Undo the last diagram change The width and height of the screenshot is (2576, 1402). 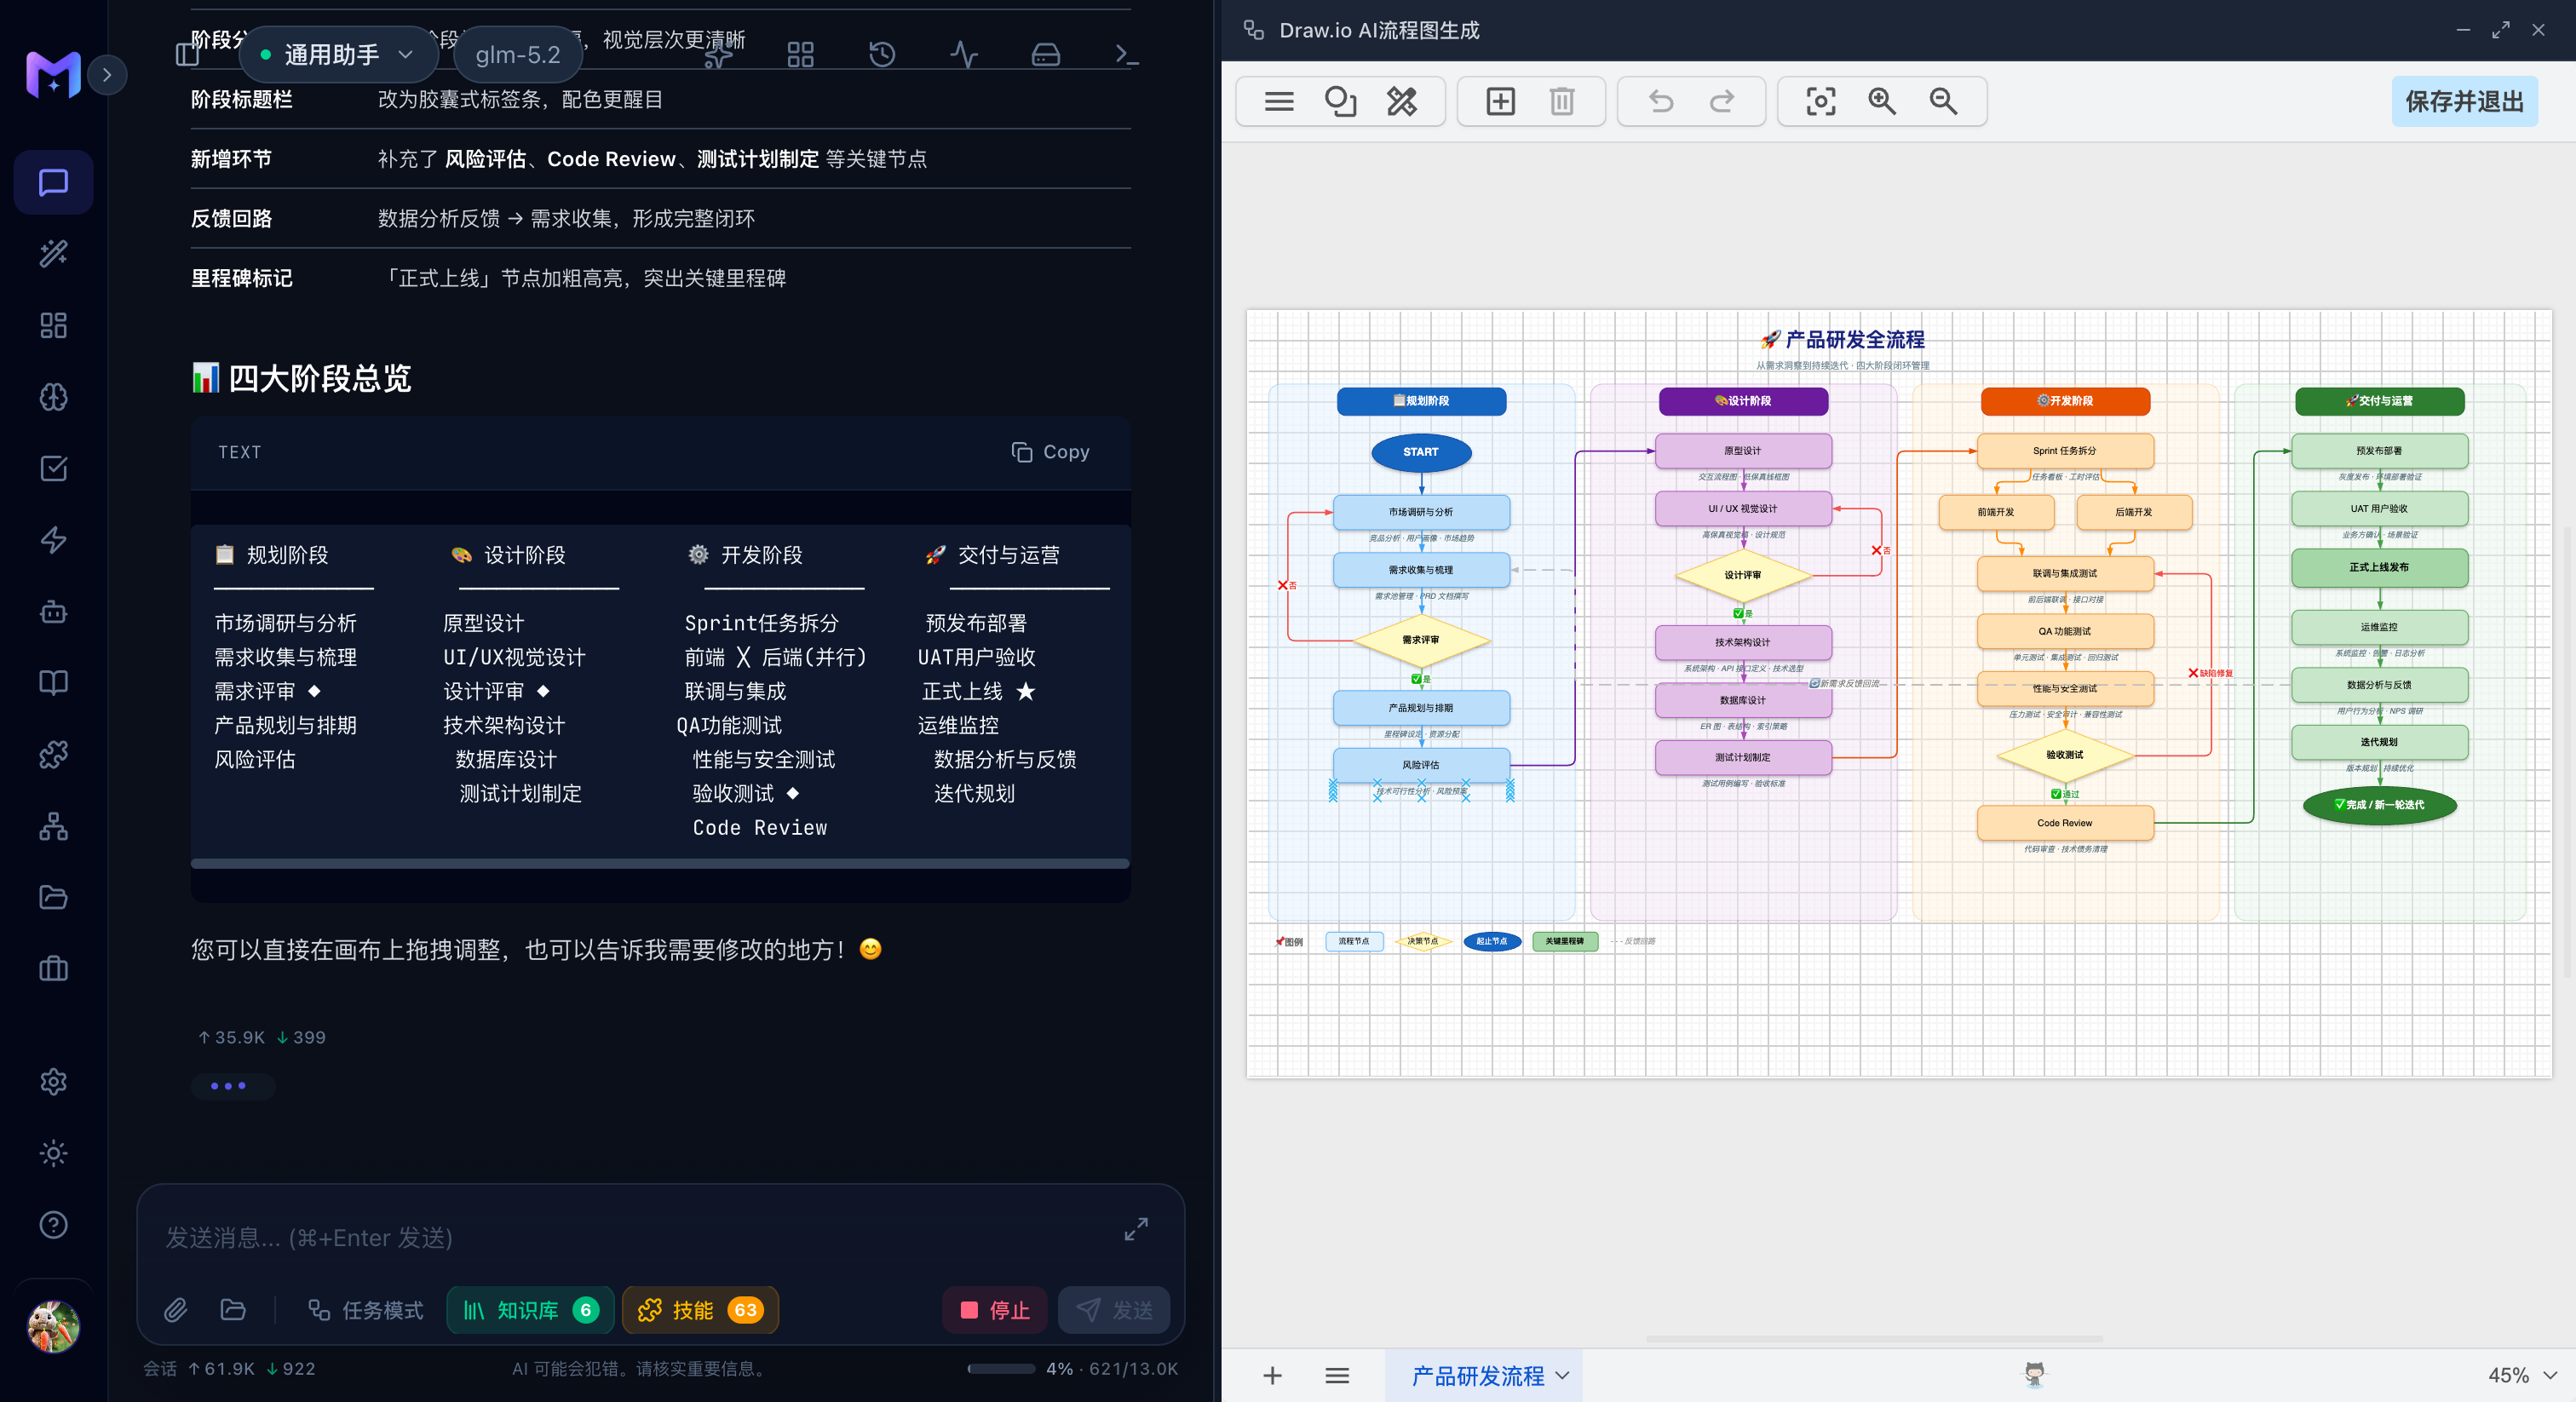tap(1660, 101)
